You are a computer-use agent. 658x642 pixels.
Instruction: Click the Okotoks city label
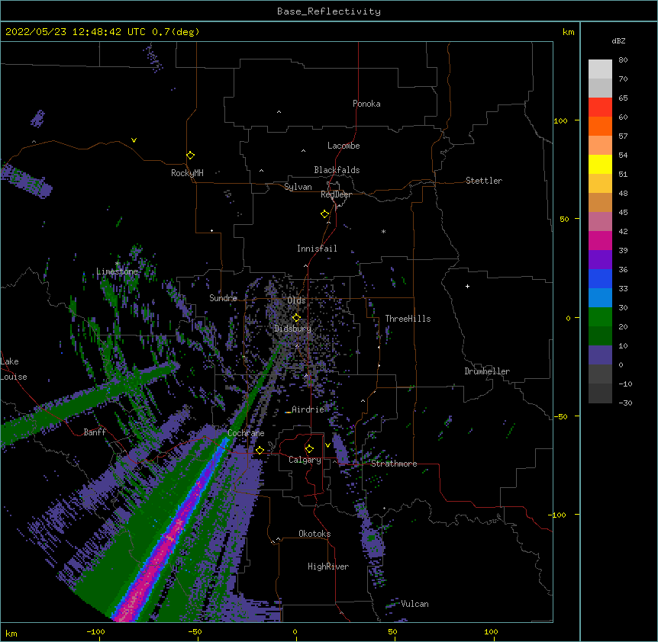point(314,534)
